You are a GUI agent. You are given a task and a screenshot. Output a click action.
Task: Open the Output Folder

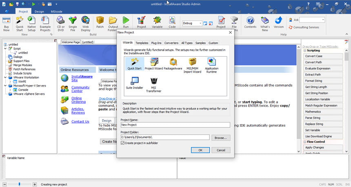[113, 24]
